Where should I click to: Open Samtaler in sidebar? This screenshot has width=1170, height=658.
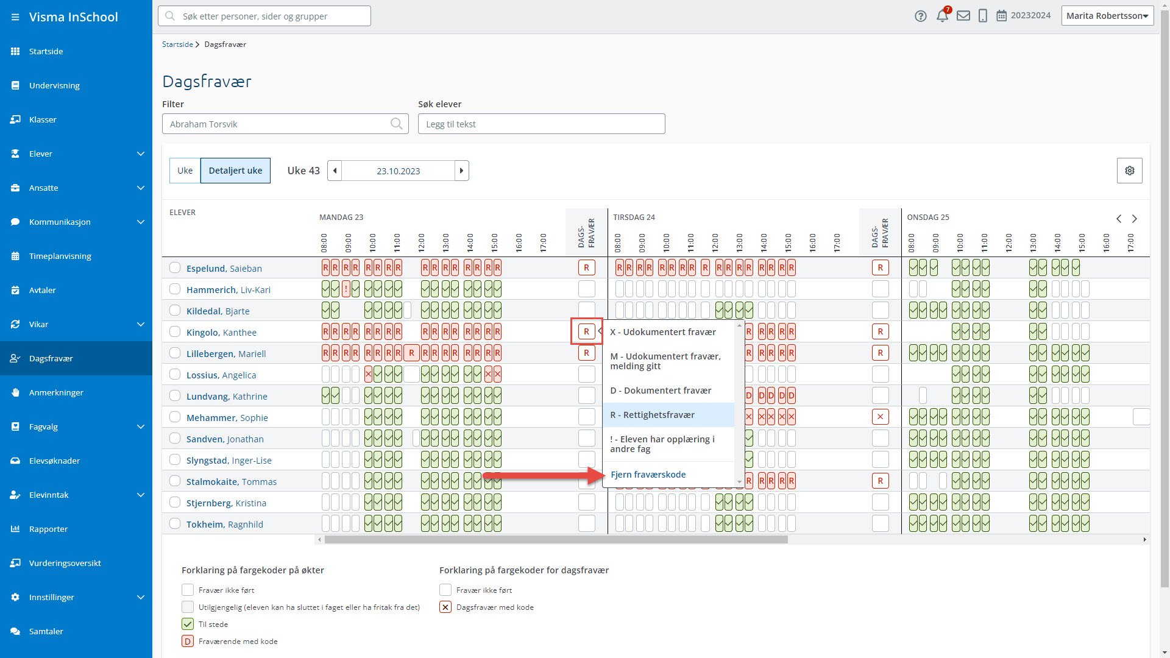coord(76,631)
